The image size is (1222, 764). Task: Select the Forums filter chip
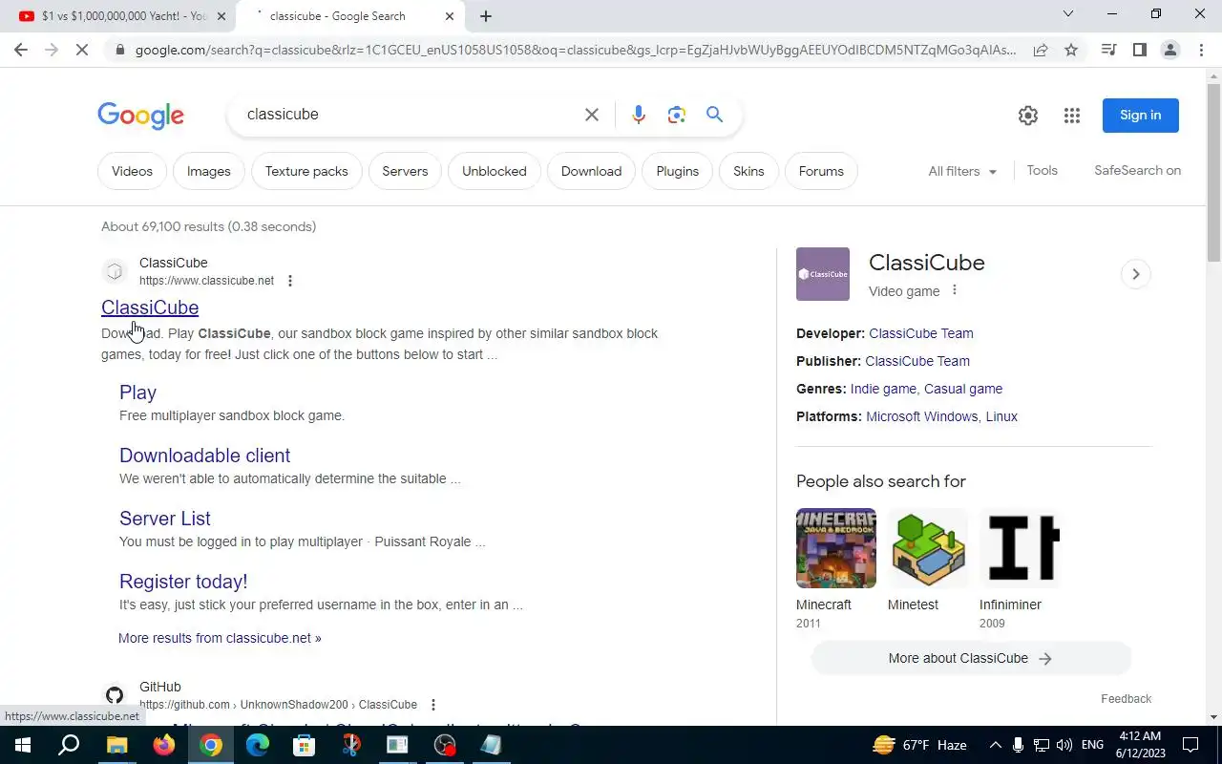(821, 172)
